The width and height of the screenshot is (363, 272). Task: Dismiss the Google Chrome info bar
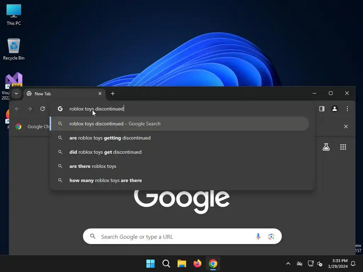tap(346, 126)
